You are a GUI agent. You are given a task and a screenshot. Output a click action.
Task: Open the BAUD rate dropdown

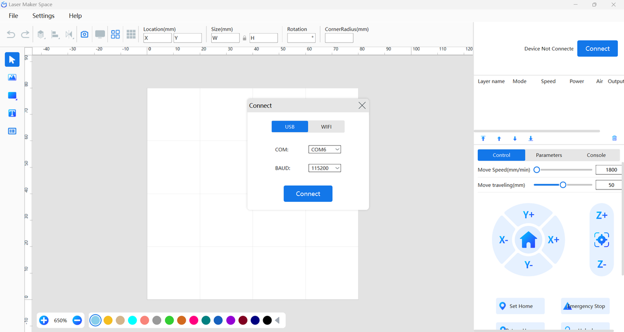click(x=324, y=168)
